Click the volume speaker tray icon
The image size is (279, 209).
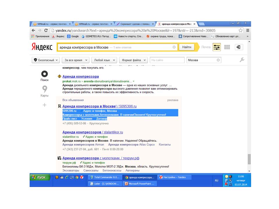coord(230,176)
